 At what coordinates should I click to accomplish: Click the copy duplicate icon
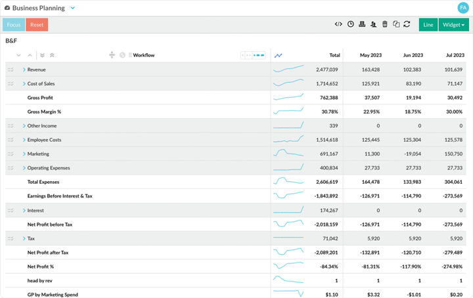coord(396,24)
